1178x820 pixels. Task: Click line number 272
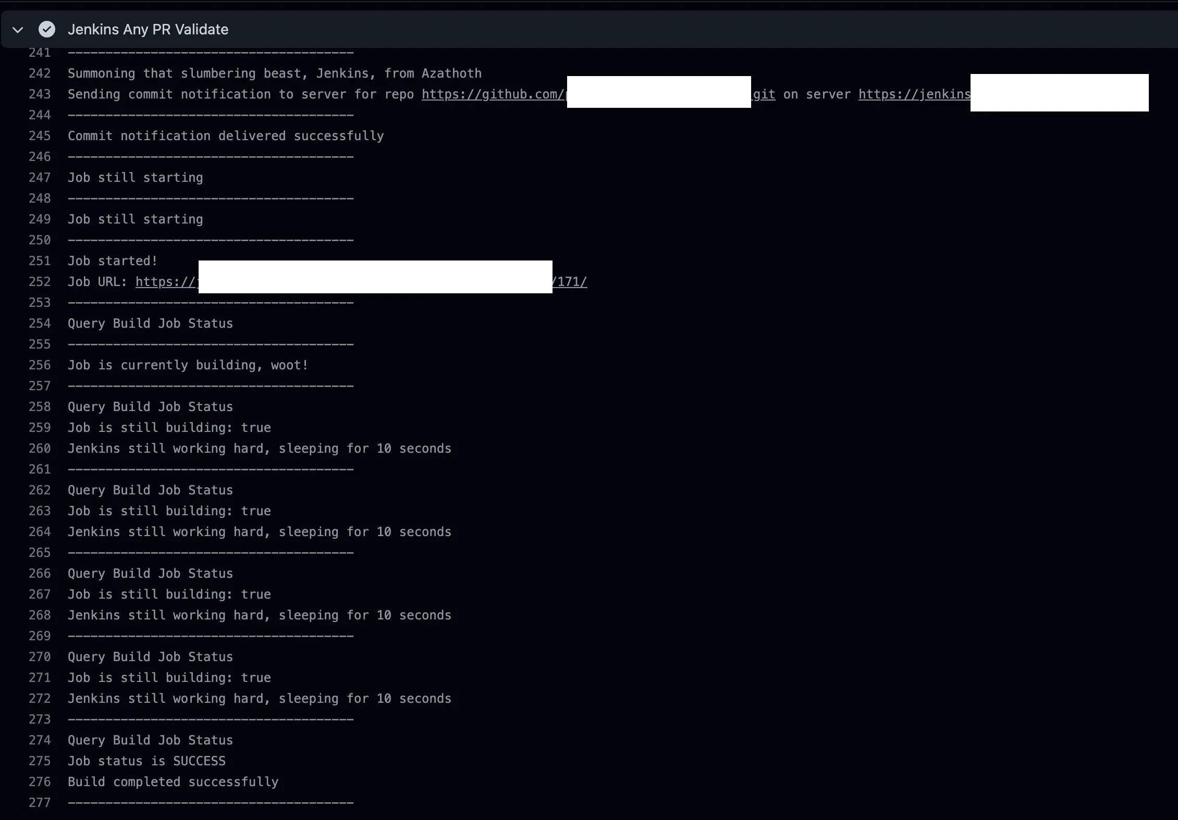click(40, 699)
